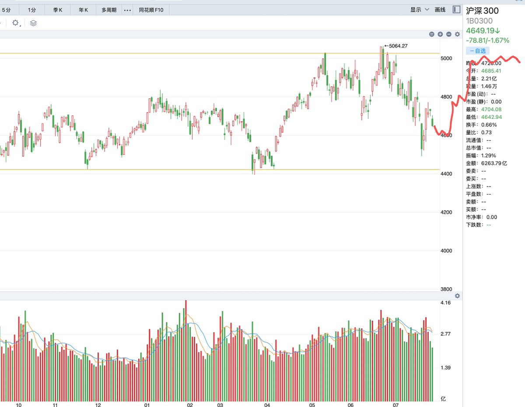525x407 pixels.
Task: Open the chart settings gear in toolbar
Action: pyautogui.click(x=15, y=23)
